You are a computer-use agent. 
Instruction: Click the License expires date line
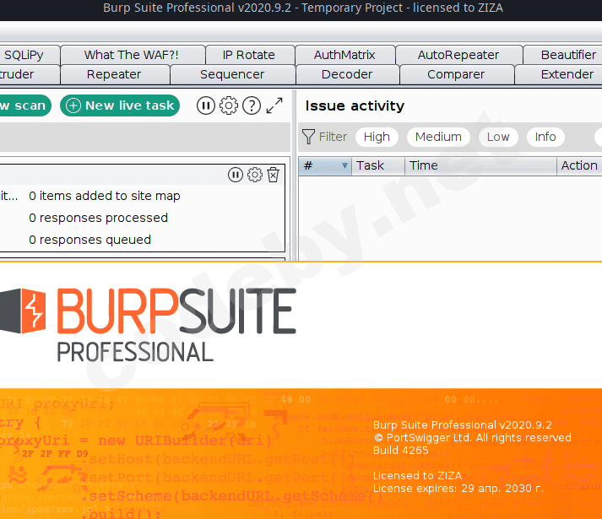[x=458, y=489]
